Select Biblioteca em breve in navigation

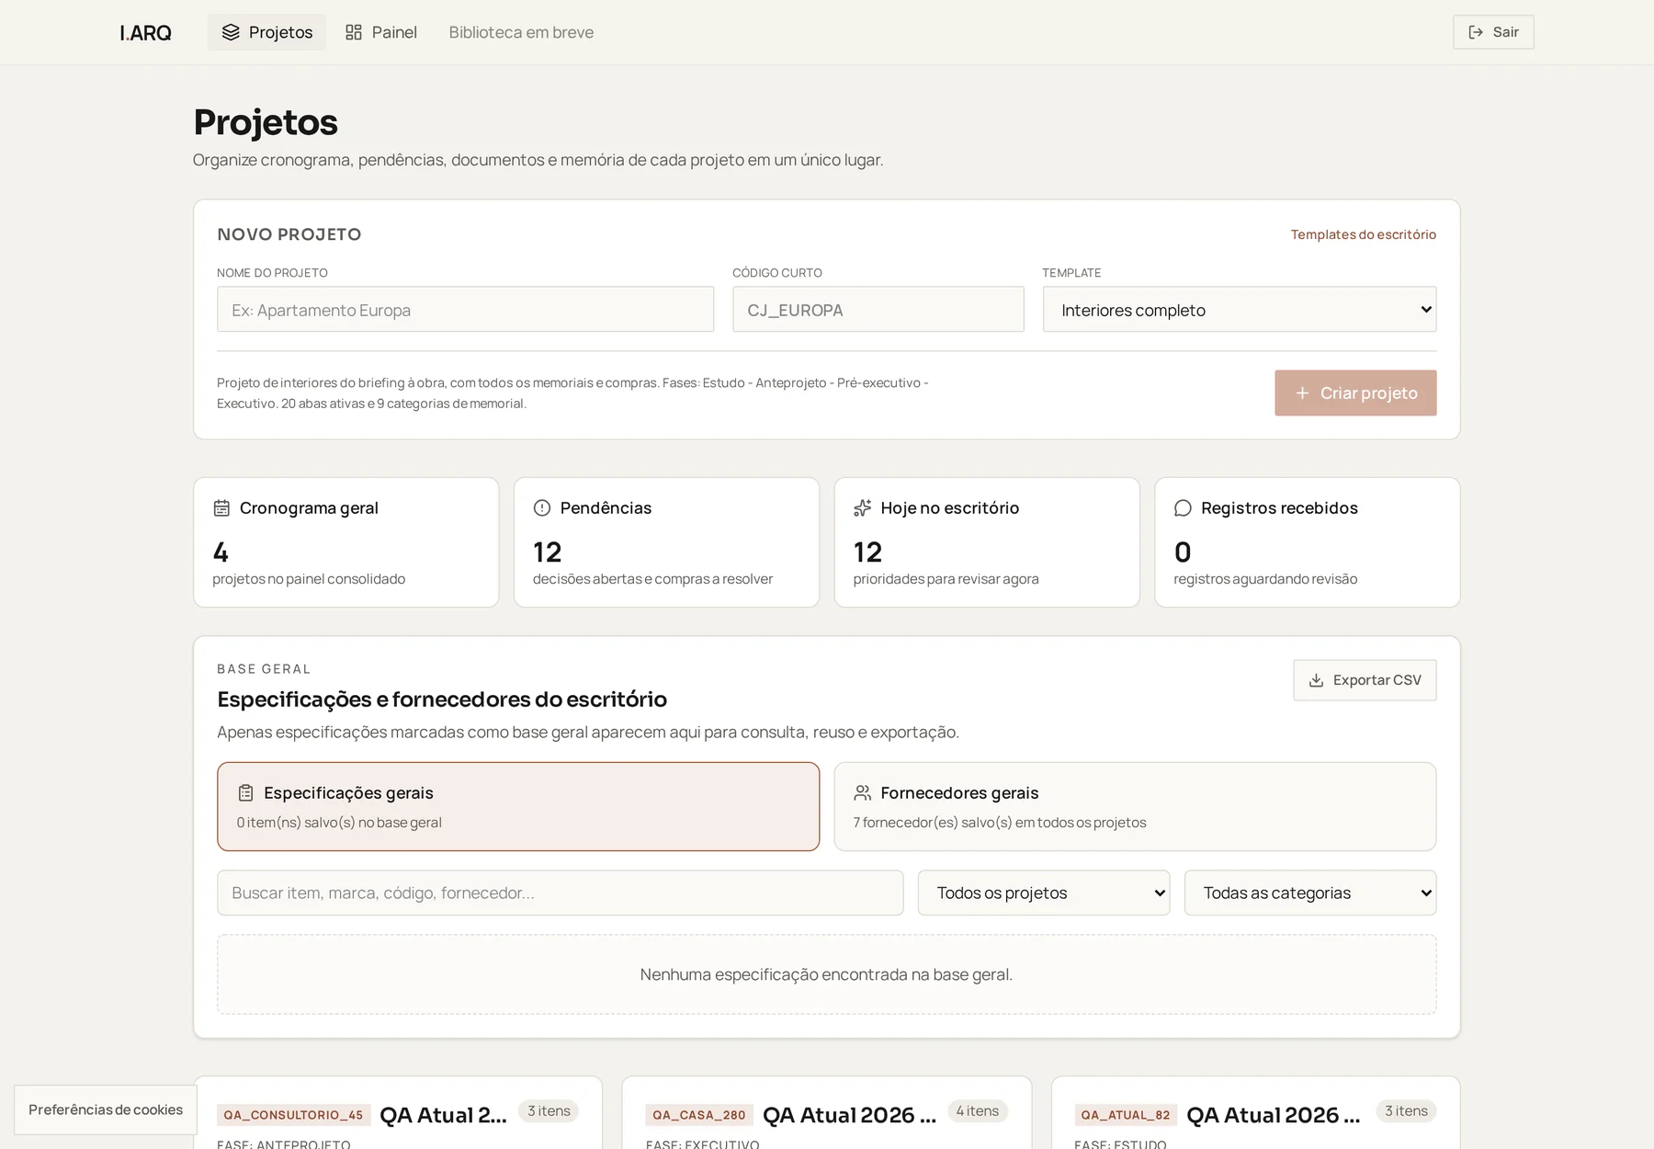pyautogui.click(x=521, y=32)
